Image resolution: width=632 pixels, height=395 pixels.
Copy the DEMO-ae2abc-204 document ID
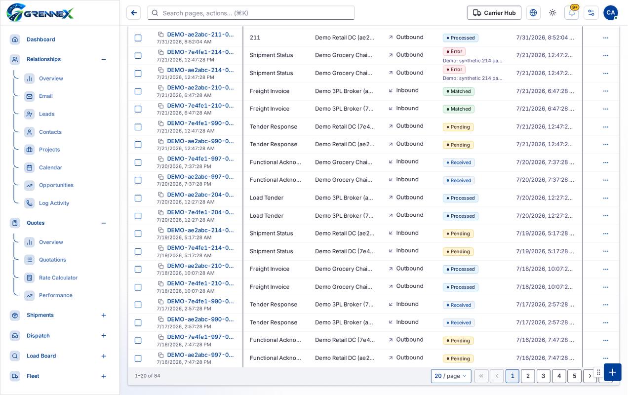pos(161,195)
